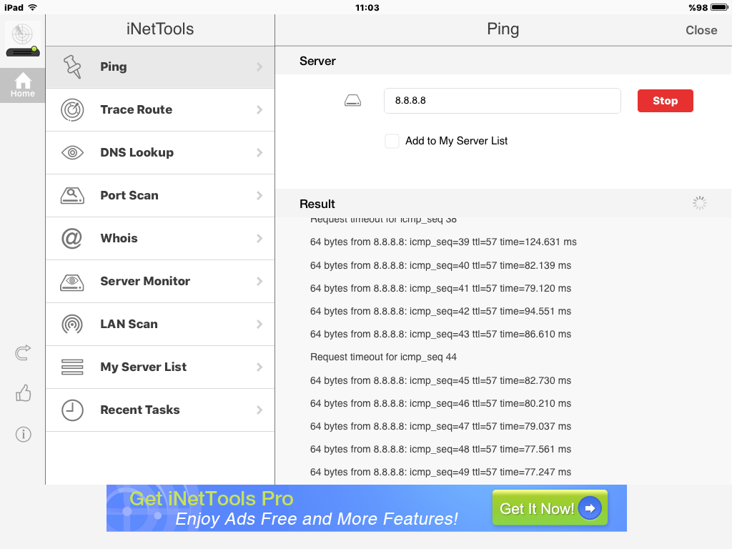Screen dimensions: 732x549
Task: Open DNS Lookup from the list
Action: (160, 153)
